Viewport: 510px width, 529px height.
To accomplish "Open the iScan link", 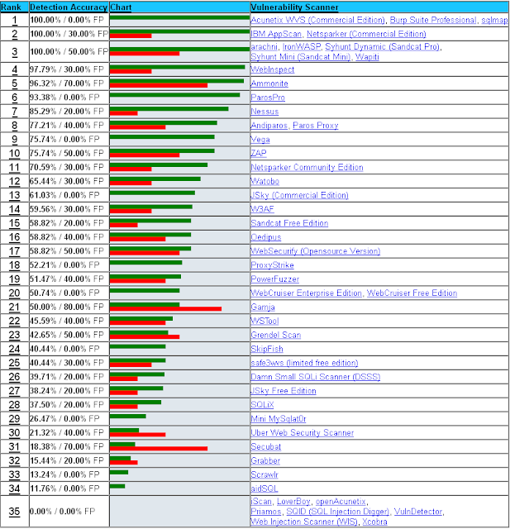I will (261, 502).
